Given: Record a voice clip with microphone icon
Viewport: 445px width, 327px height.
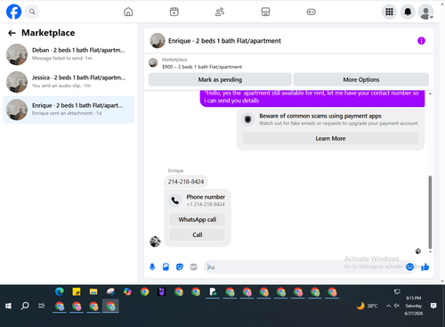Looking at the screenshot, I should 152,266.
